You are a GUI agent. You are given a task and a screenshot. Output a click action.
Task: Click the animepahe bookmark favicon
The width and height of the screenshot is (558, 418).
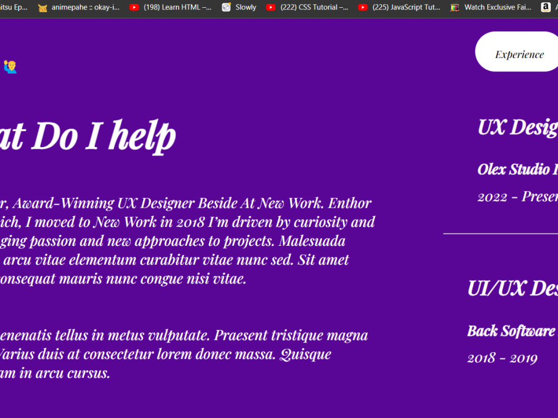point(42,7)
